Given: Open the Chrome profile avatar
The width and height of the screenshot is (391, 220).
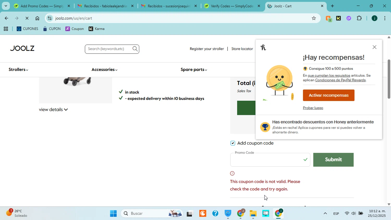Looking at the screenshot, I should click(x=374, y=18).
